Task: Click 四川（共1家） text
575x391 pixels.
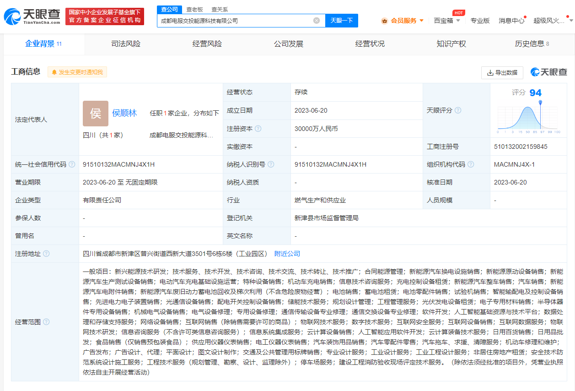Action: 103,136
